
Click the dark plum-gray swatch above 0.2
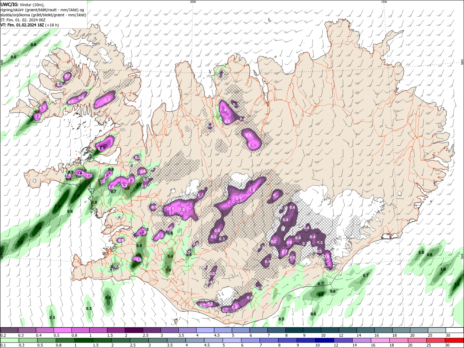click(x=9, y=330)
